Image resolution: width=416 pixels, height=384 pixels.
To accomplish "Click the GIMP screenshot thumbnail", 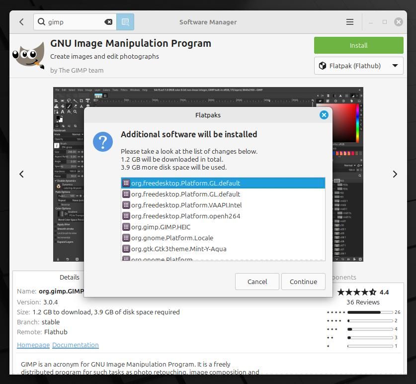I will [208, 174].
